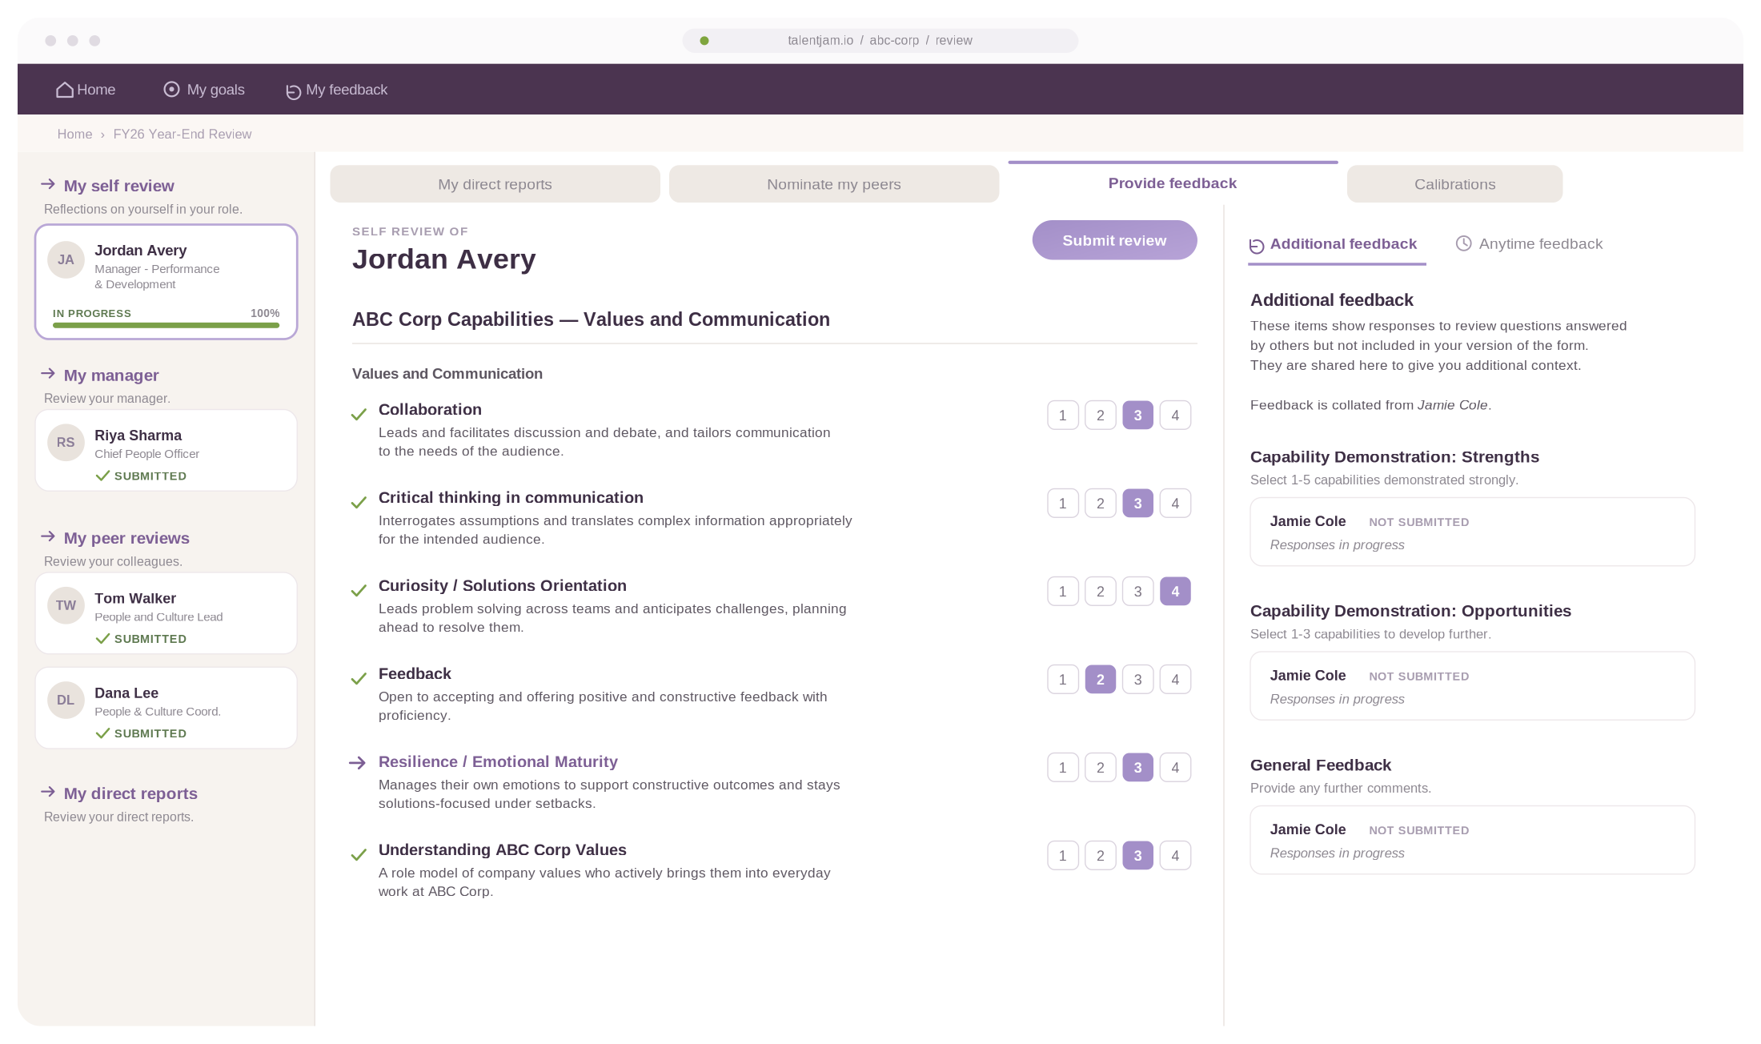Viewport: 1761px width, 1044px height.
Task: Set Feedback capability rating to 3
Action: click(1137, 680)
